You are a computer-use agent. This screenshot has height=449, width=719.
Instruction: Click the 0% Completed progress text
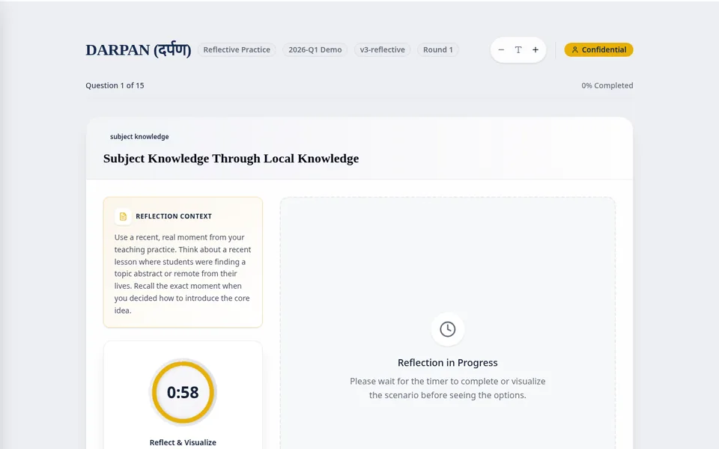click(x=607, y=85)
